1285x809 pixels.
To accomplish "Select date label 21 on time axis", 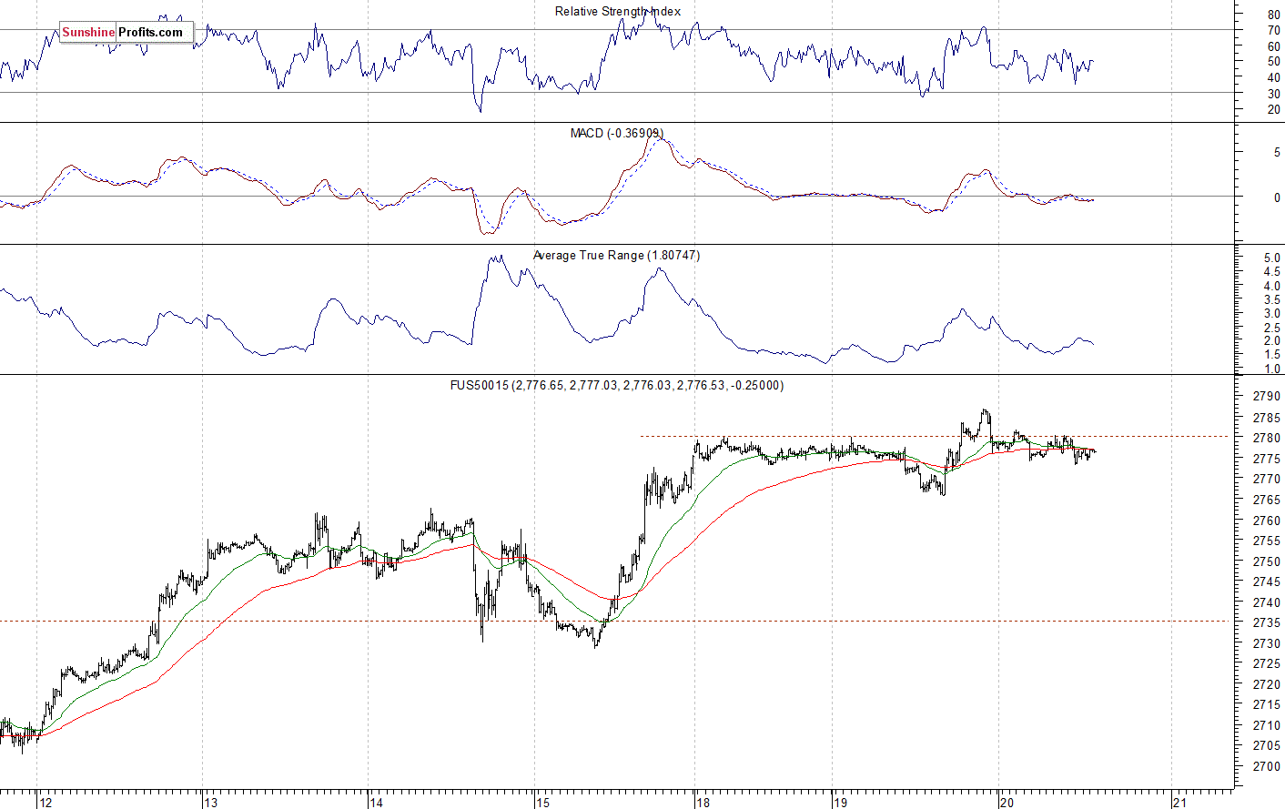I will 1179,803.
